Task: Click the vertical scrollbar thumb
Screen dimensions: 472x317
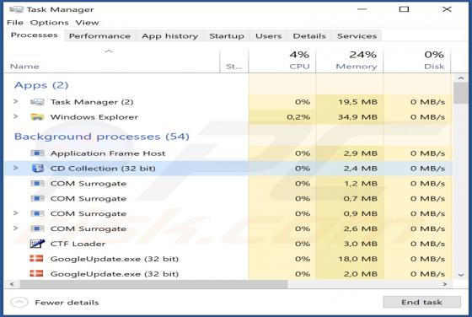Action: point(460,93)
